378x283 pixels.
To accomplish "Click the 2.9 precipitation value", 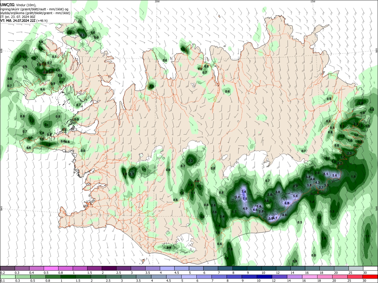I will [x=295, y=186].
